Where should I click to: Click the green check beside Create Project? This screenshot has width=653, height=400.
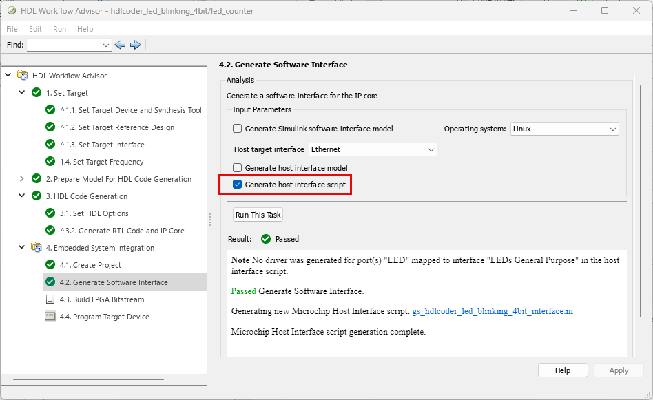click(50, 265)
